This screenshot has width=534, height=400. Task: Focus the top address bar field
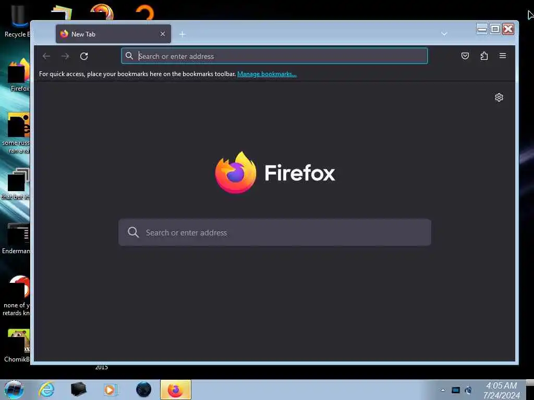pyautogui.click(x=274, y=56)
